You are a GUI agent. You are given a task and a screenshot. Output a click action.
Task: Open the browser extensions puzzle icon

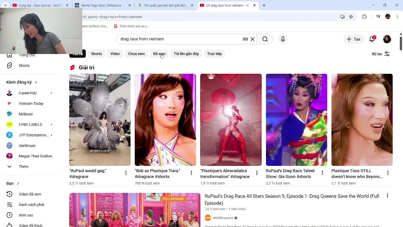(x=364, y=17)
